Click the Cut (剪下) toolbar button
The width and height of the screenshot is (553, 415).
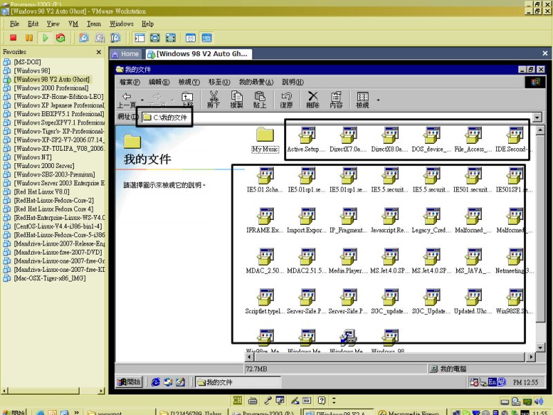[214, 100]
